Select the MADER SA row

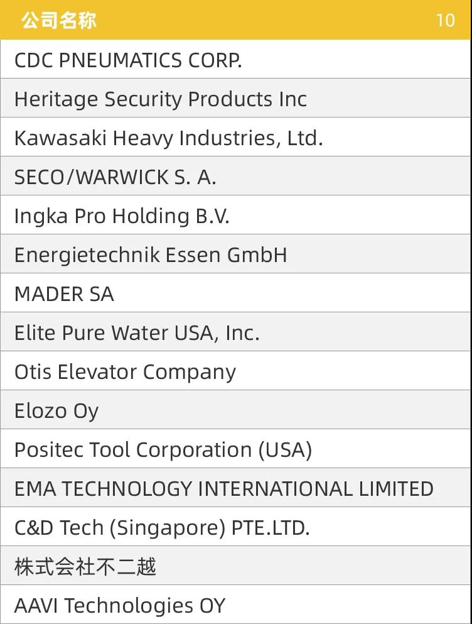[x=236, y=293]
